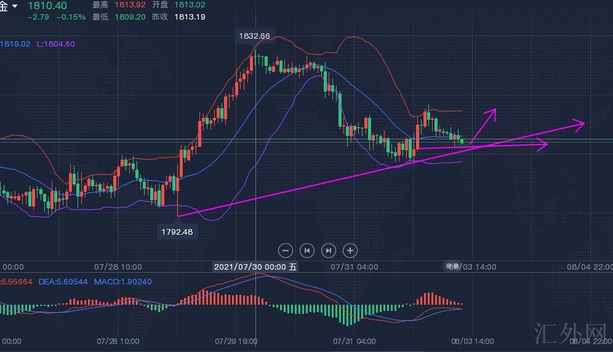Screen dimensions: 613x352
Task: Click the 07/31 04:00 time axis label
Action: (355, 267)
